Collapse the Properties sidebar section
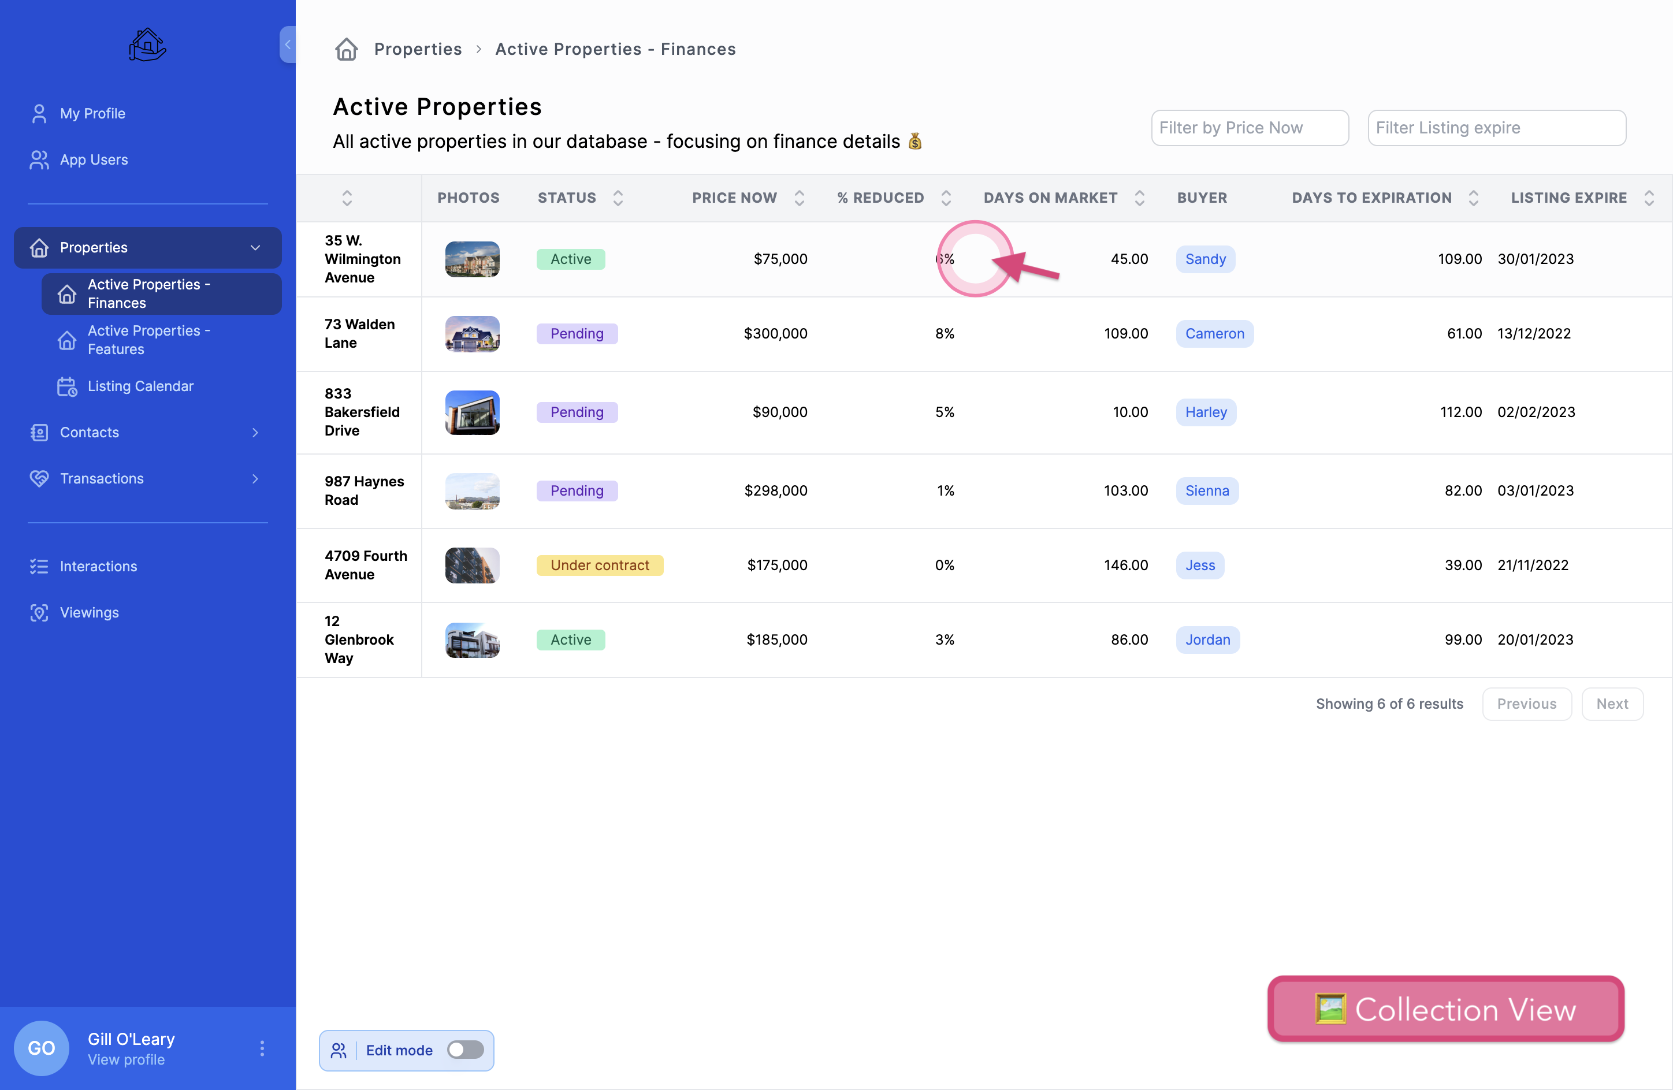The image size is (1673, 1090). (x=255, y=247)
